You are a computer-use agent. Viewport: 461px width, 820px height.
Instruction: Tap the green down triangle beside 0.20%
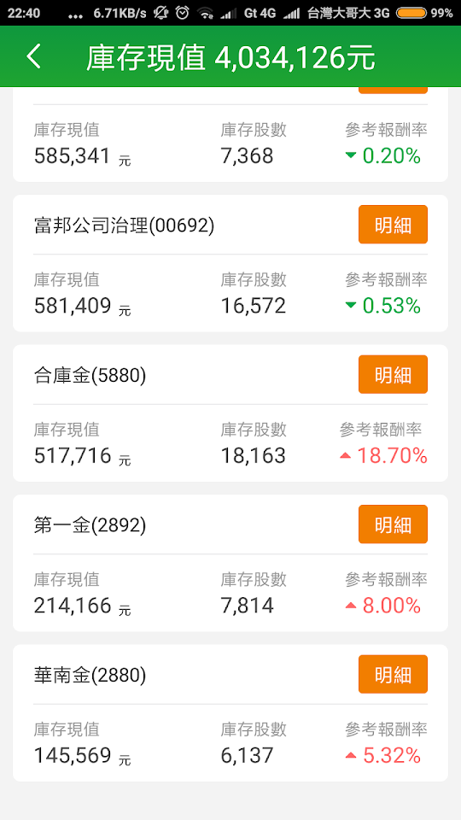coord(351,155)
